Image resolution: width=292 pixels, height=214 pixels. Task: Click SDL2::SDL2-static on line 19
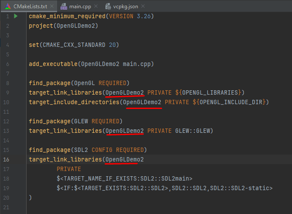[x=239, y=188]
